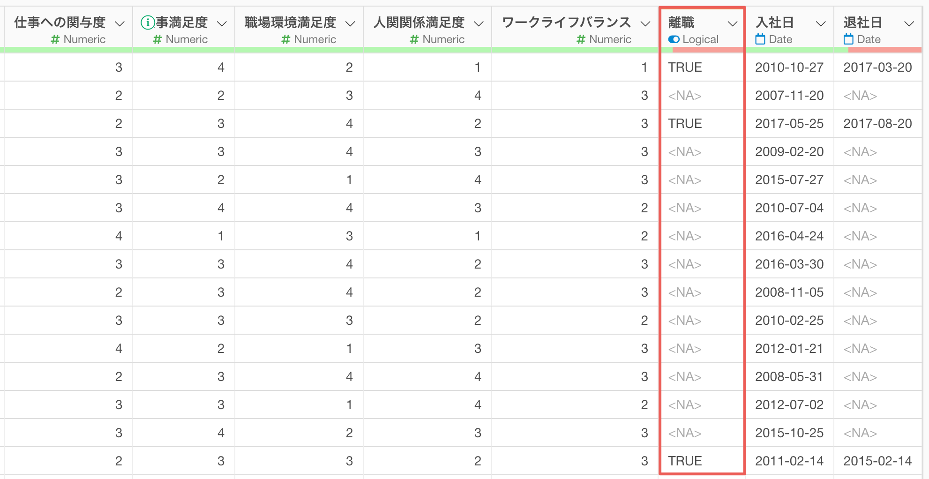The height and width of the screenshot is (479, 929).
Task: Click the hash icon under 職場環境満足度
Action: click(x=285, y=39)
